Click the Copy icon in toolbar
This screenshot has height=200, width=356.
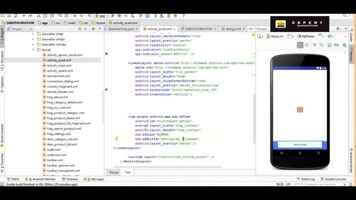[x=45, y=16]
